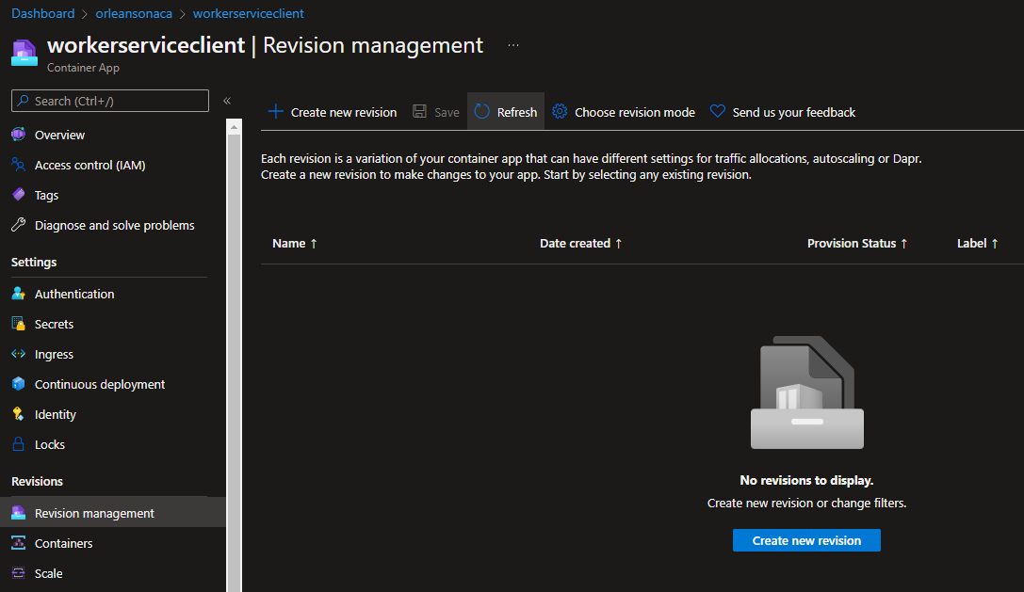Image resolution: width=1024 pixels, height=592 pixels.
Task: Click the blue Create new revision button
Action: pyautogui.click(x=806, y=540)
